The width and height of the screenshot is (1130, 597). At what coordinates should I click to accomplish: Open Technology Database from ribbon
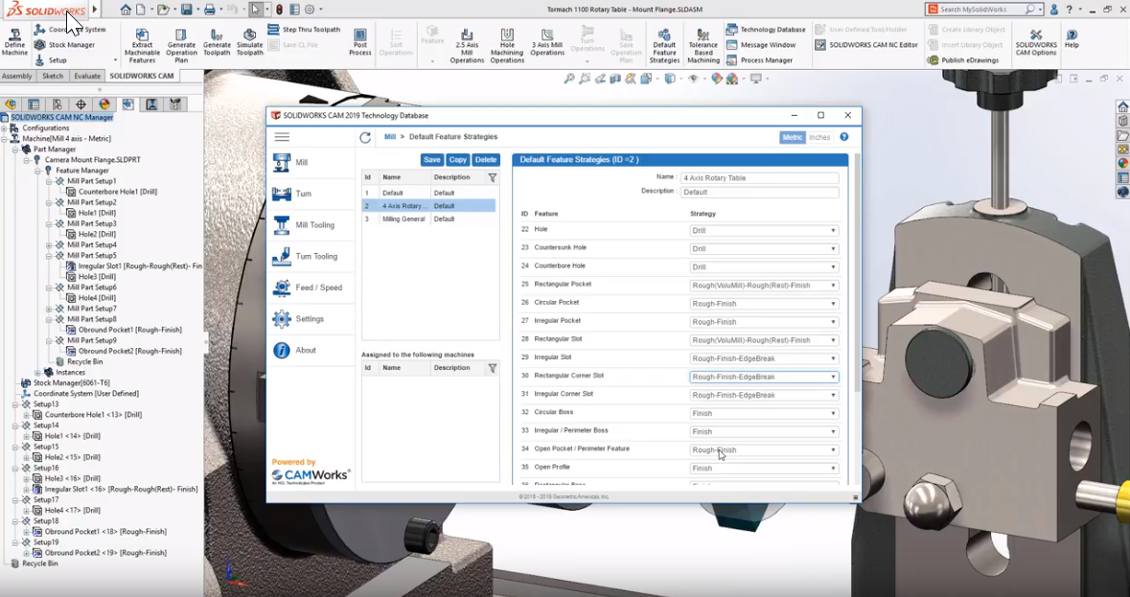(x=766, y=30)
